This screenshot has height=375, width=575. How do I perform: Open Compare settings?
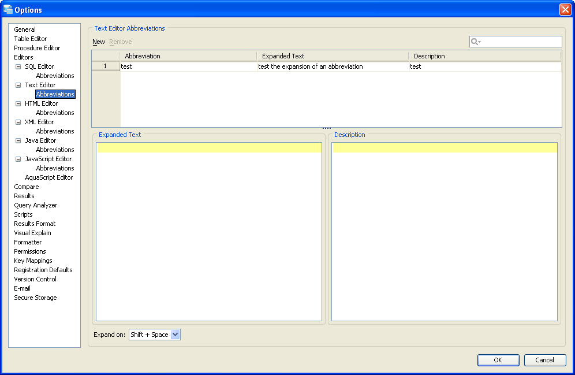(x=27, y=187)
